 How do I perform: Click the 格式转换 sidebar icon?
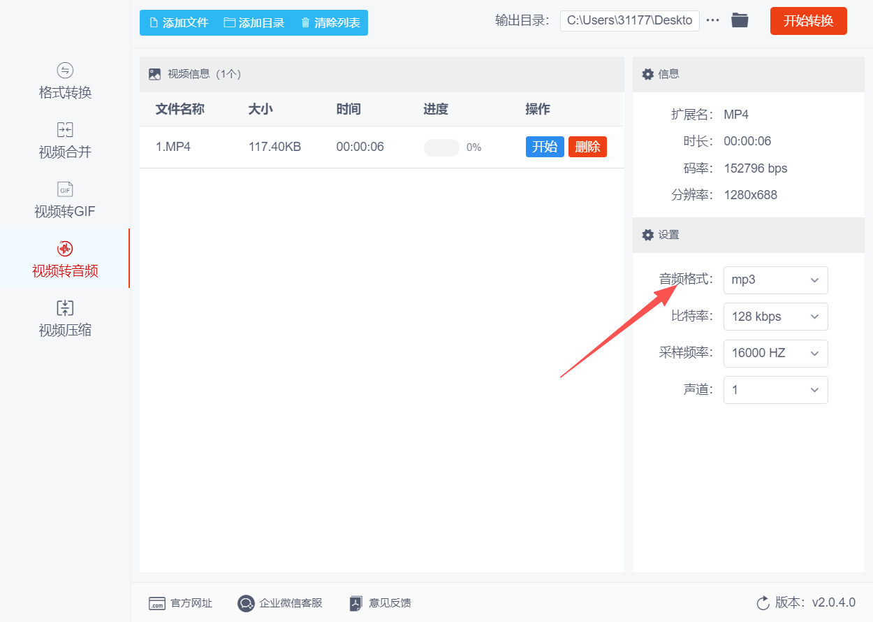65,70
